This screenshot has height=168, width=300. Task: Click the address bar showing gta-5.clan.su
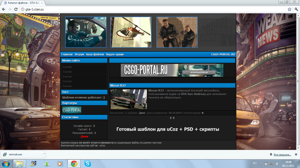146,9
